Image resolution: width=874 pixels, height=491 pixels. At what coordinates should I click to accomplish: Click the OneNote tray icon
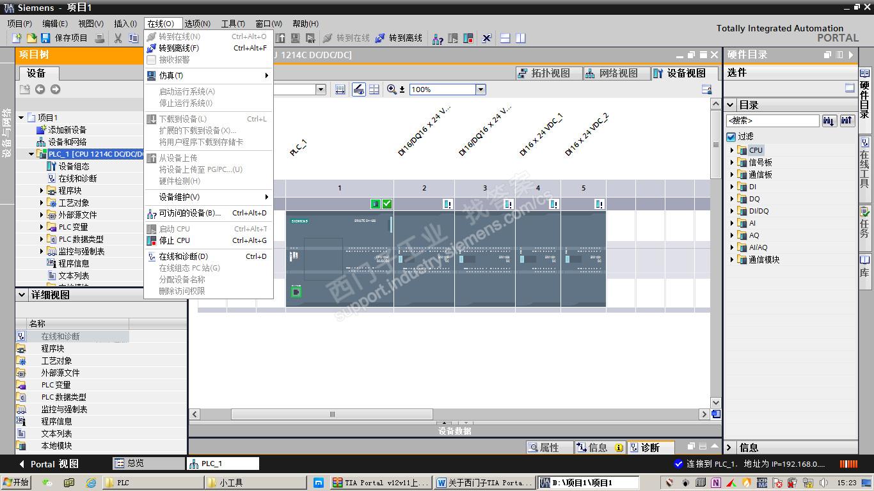[x=716, y=483]
